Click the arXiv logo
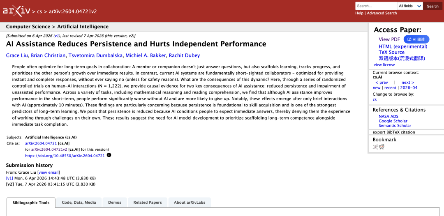The width and height of the screenshot is (444, 216). point(16,11)
